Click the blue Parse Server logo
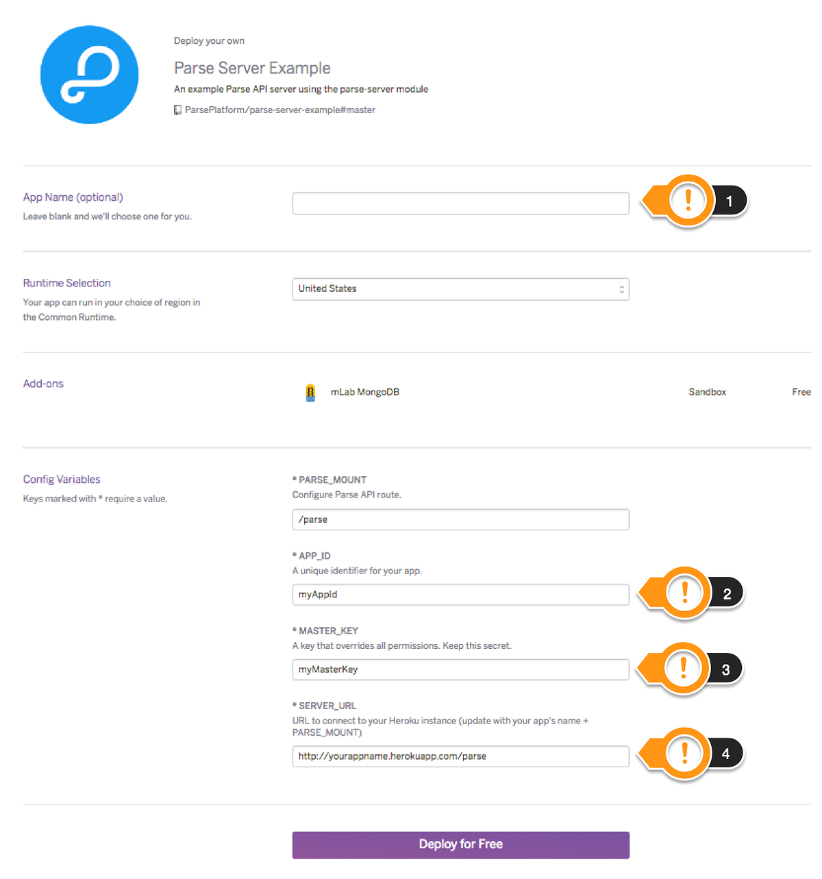Screen dimensions: 822x879 click(89, 74)
